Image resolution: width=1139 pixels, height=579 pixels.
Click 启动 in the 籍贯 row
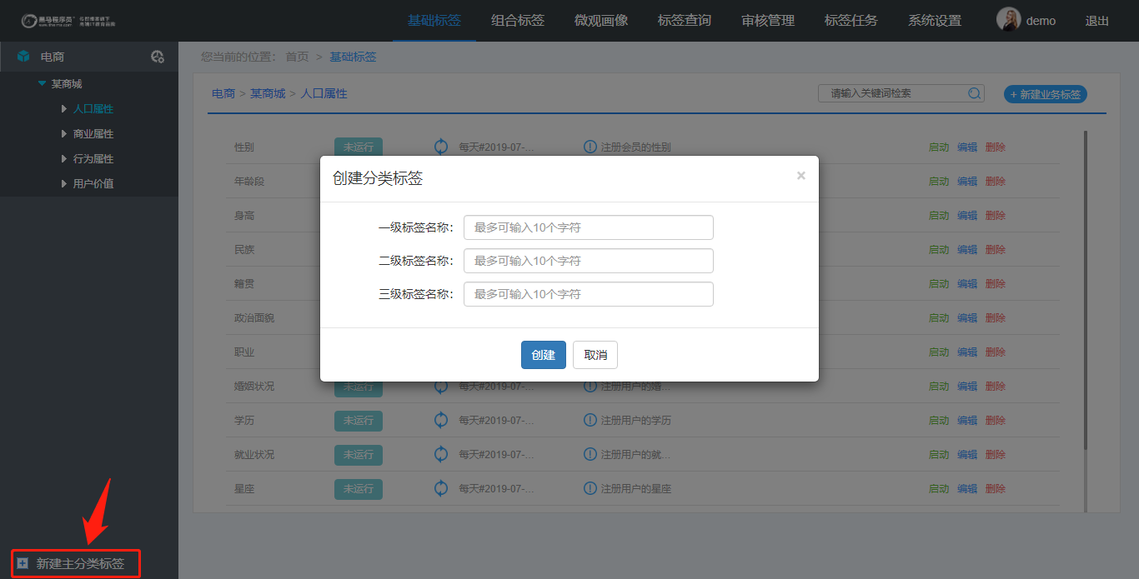point(939,283)
